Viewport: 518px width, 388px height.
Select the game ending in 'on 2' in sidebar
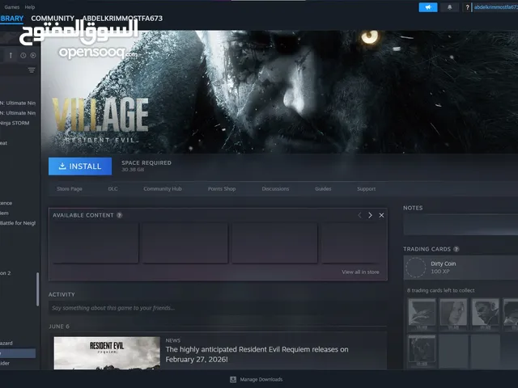pos(6,273)
